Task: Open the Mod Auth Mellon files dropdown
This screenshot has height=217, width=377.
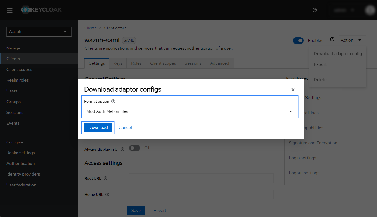Action: [x=191, y=111]
